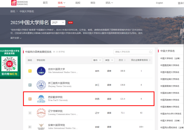The width and height of the screenshot is (184, 130).
Task: Click the rank 3 bronze badge
Action: (30, 99)
